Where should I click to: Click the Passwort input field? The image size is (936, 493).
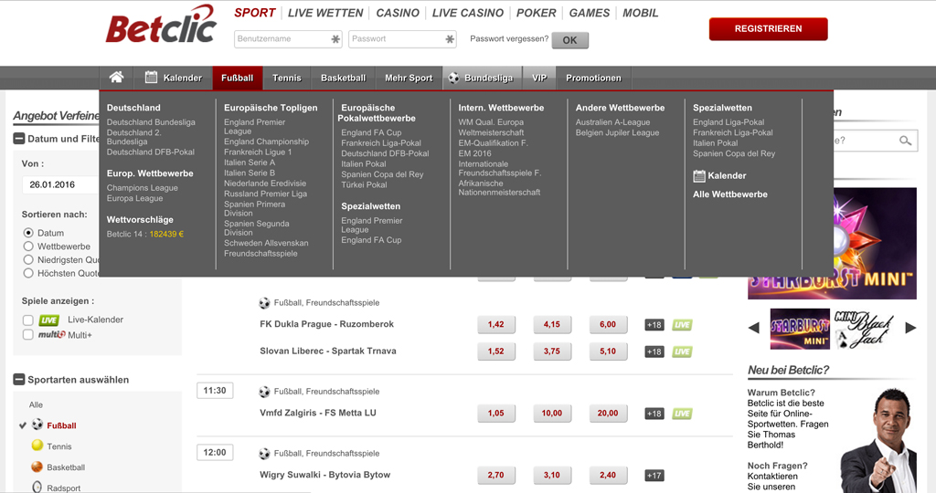pyautogui.click(x=402, y=38)
